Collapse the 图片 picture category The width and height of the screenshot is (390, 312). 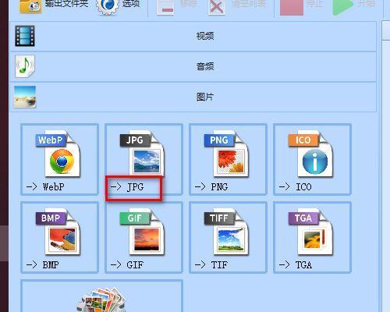click(x=193, y=97)
